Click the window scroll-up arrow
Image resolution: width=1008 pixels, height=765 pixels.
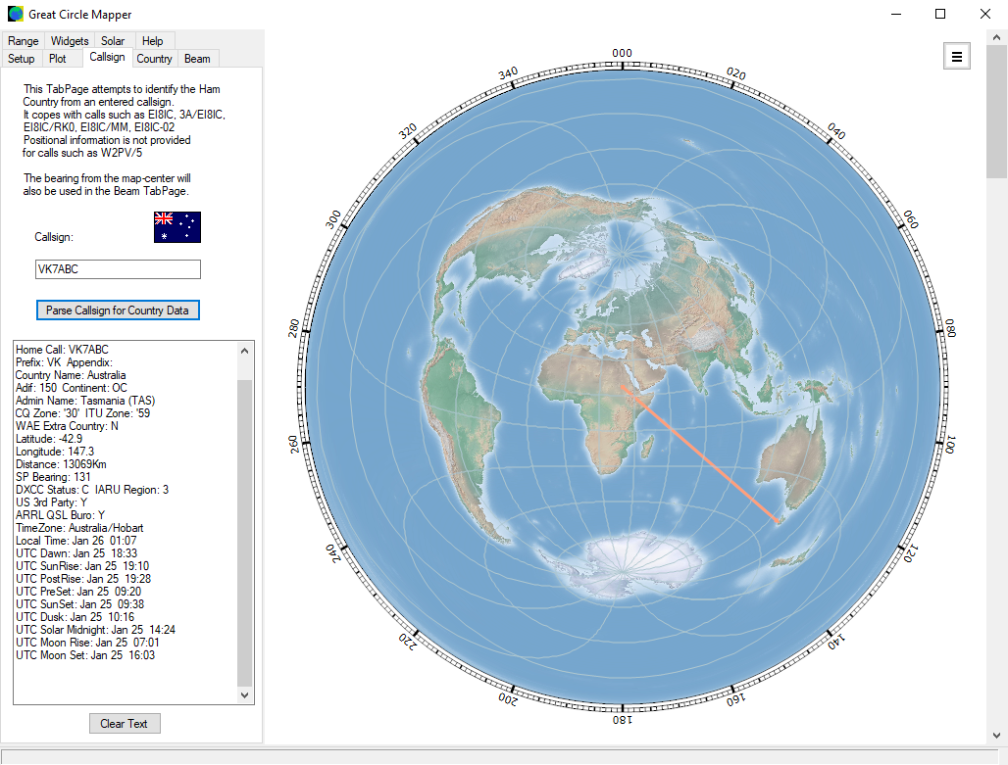[996, 37]
